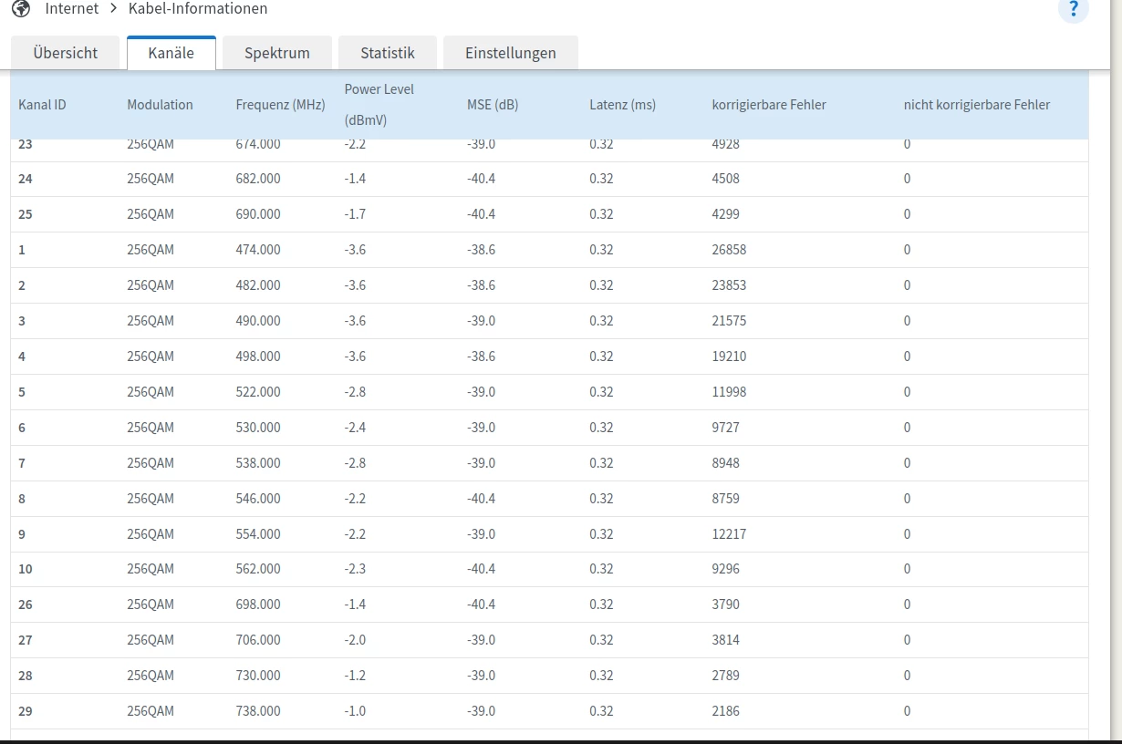Click the Frequenz (MHz) column header
Screen dimensions: 1122x744
[x=280, y=105]
